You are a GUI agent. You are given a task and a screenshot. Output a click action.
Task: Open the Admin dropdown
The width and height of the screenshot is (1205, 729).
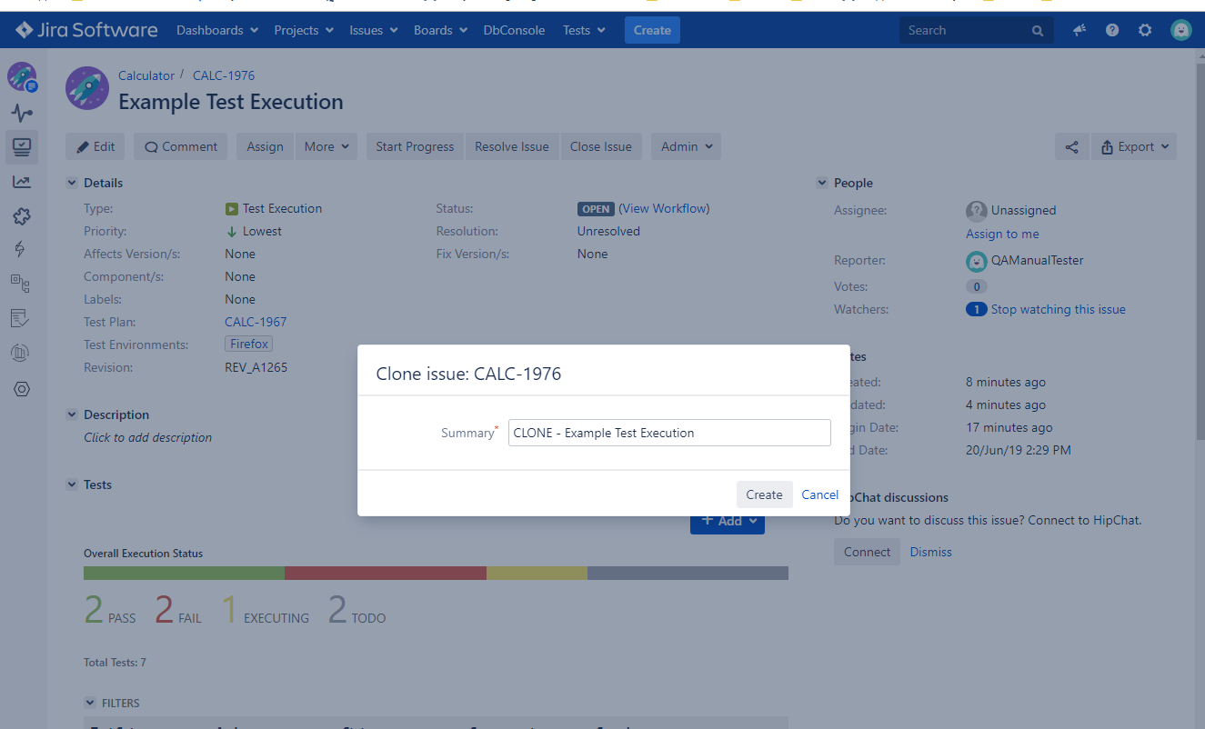click(687, 146)
